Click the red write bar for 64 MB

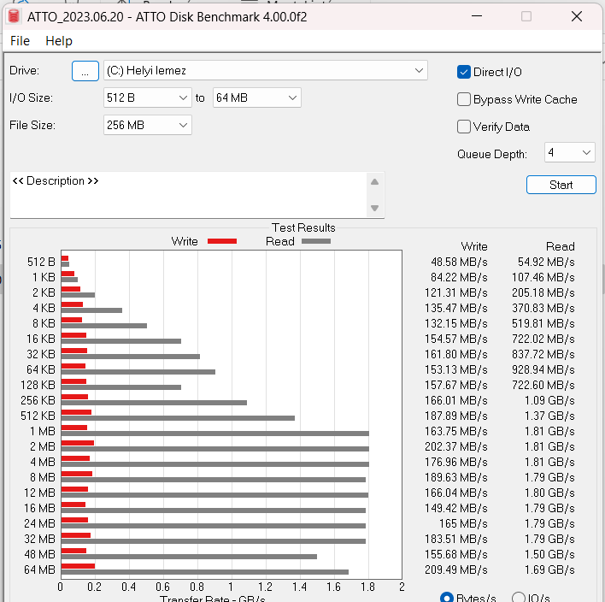(x=78, y=566)
